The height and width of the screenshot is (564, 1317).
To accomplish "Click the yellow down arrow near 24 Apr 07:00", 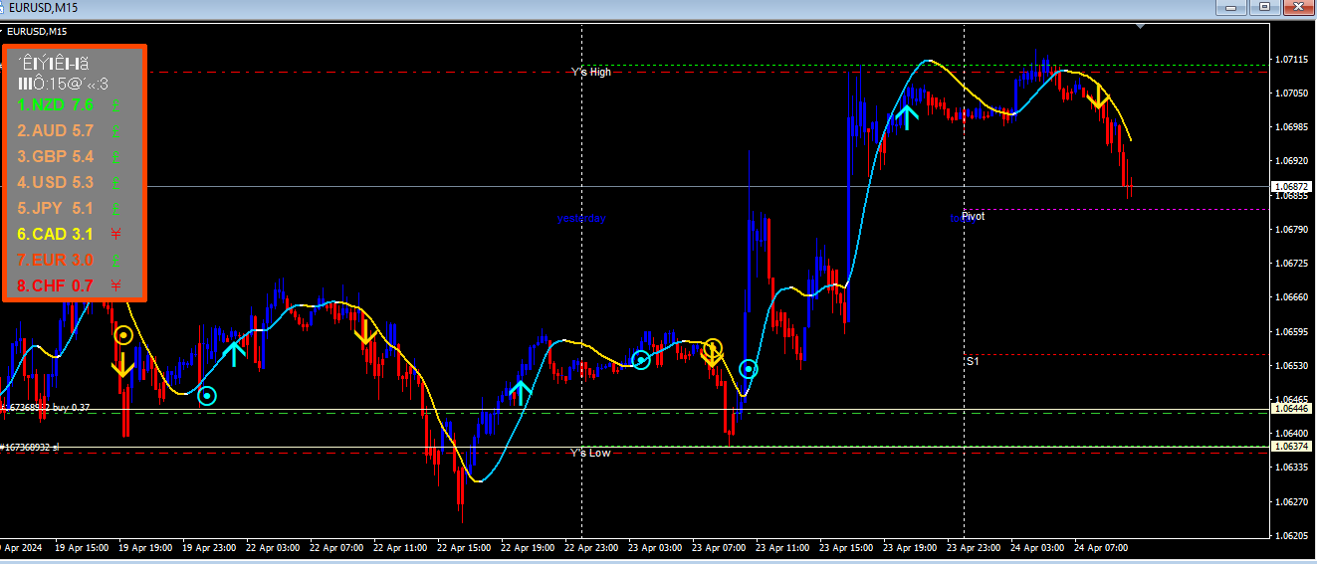I will [x=1098, y=95].
